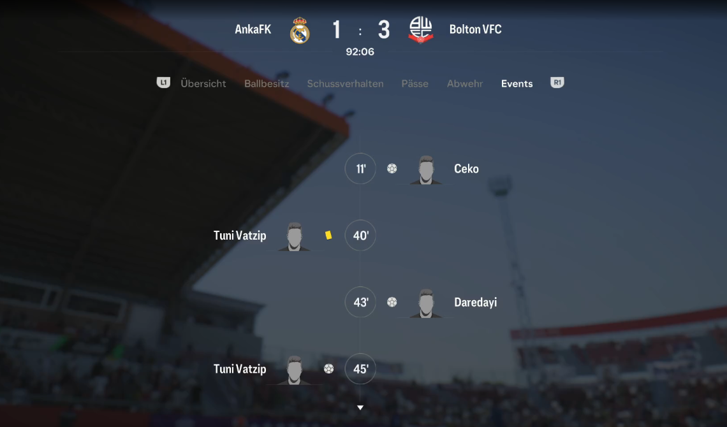Click Ceko's player portrait
Image resolution: width=727 pixels, height=427 pixels.
click(x=426, y=170)
